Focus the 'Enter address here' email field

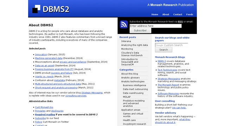point(155,26)
